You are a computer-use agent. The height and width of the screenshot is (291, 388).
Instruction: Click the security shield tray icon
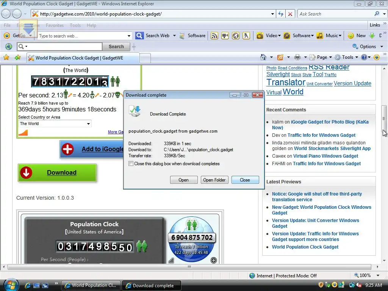pos(321,285)
